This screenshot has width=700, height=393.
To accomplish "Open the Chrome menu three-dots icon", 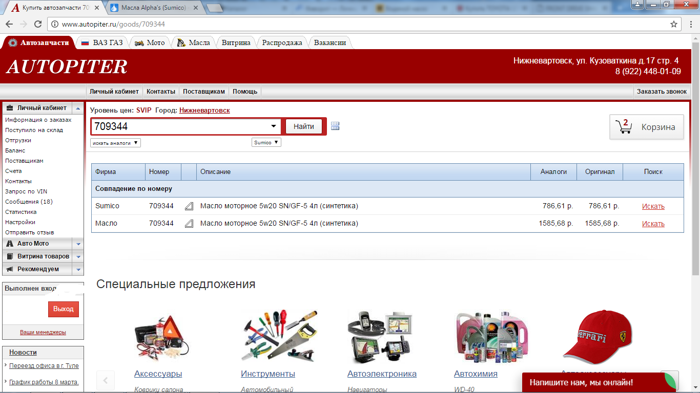I will (691, 24).
